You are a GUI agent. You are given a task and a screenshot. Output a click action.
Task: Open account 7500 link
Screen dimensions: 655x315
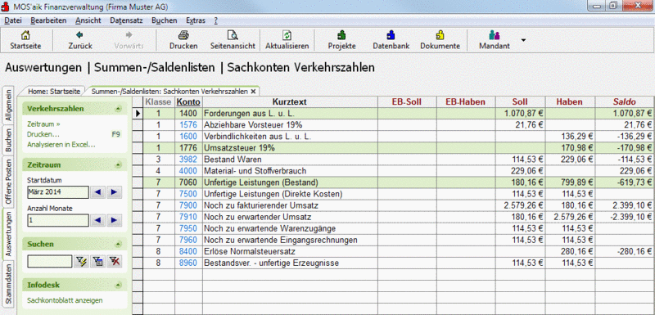point(188,194)
